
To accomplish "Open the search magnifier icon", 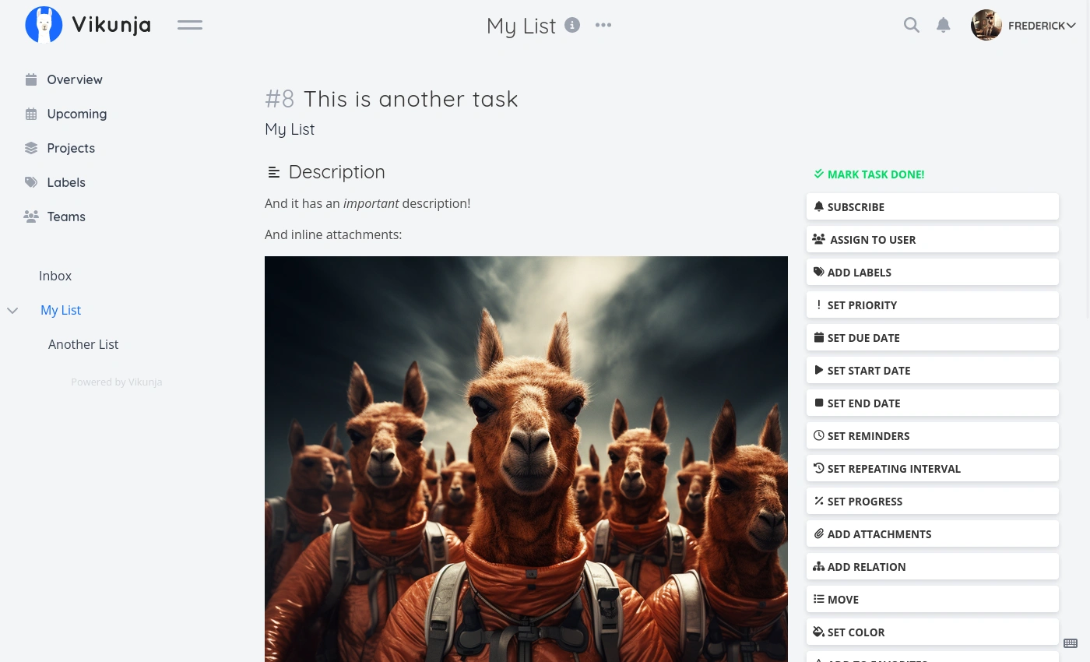I will [911, 26].
